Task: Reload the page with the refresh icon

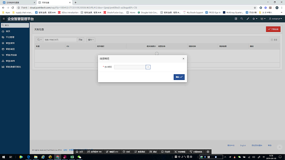Action: point(13,8)
